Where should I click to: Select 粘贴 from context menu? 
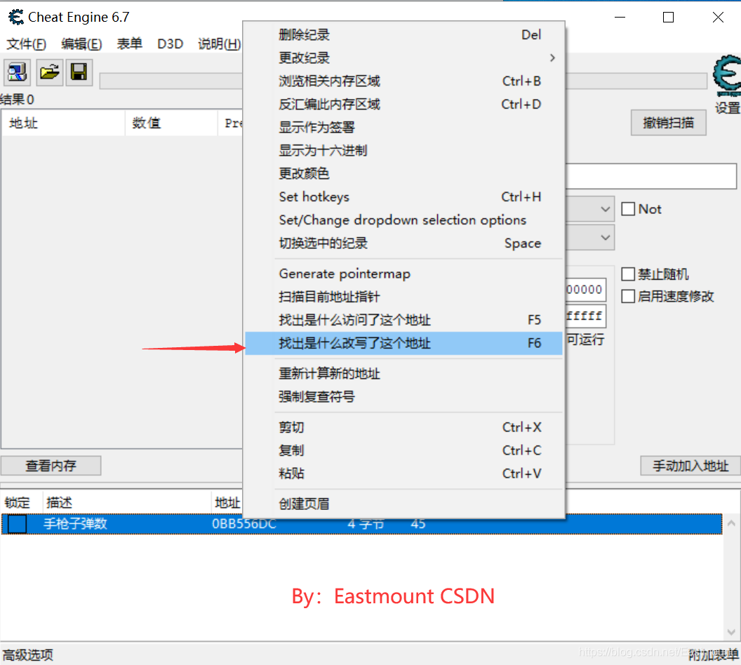pos(404,473)
